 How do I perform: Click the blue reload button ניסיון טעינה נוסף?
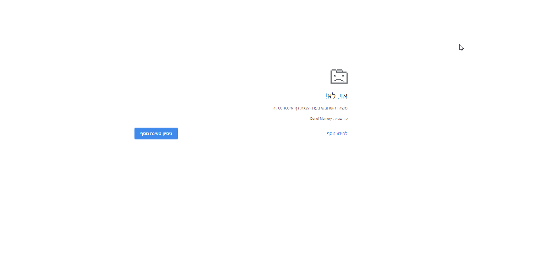pos(156,134)
